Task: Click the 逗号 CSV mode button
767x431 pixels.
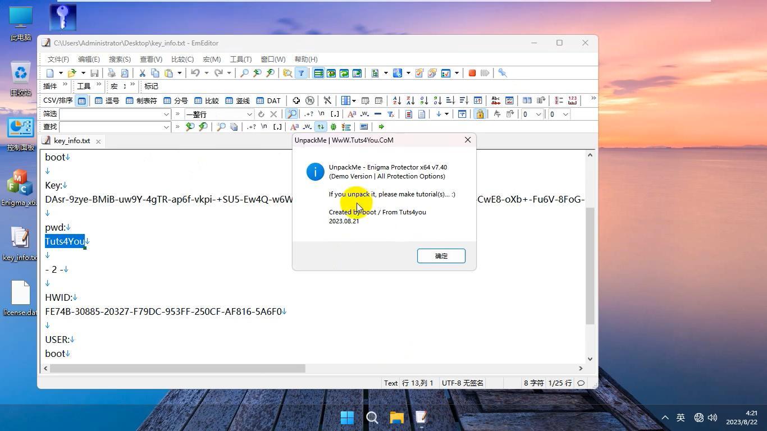Action: (107, 100)
